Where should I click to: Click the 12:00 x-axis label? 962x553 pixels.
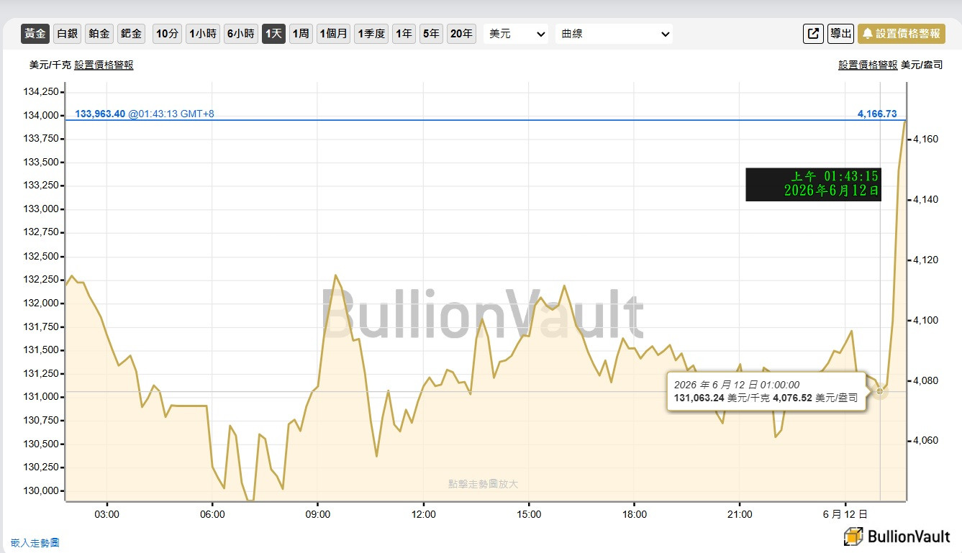click(x=424, y=514)
